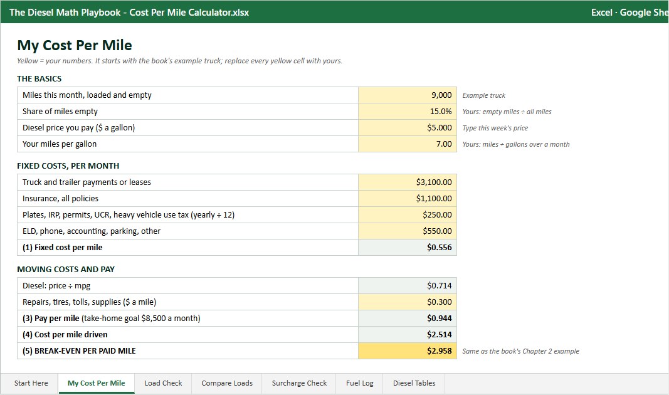Image resolution: width=669 pixels, height=395 pixels.
Task: Click the 'ELD, phone, accounting, parking, other' label
Action: (x=92, y=231)
